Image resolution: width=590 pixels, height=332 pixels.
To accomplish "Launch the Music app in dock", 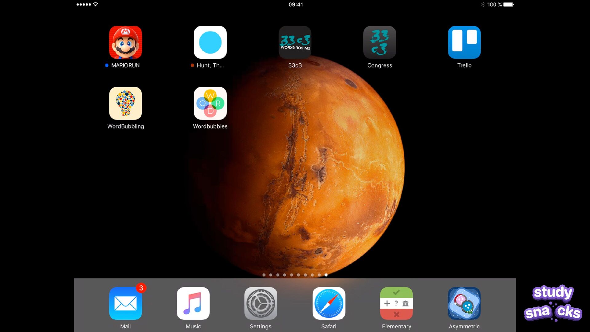I will coord(193,303).
